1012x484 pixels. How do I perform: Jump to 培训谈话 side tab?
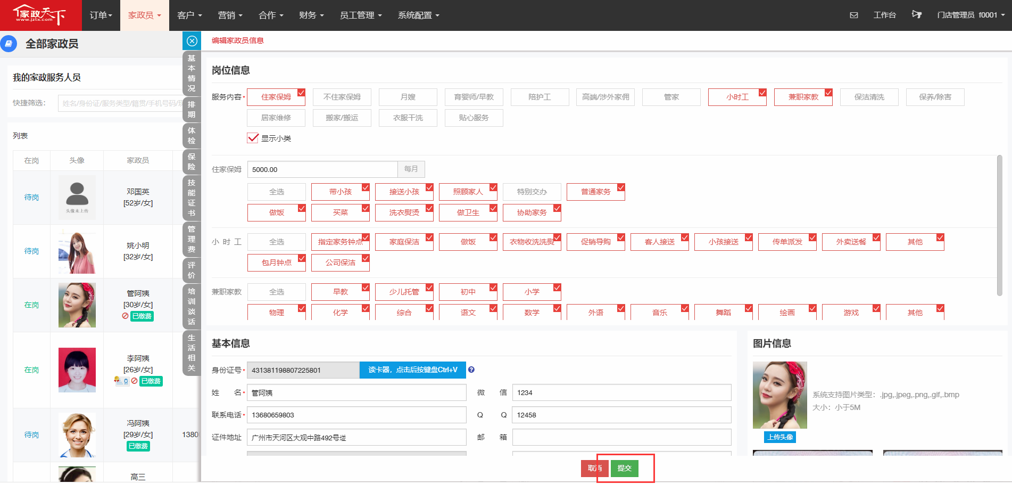pyautogui.click(x=192, y=306)
